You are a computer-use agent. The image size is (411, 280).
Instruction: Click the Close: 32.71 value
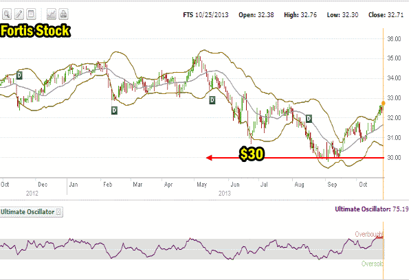click(x=386, y=15)
